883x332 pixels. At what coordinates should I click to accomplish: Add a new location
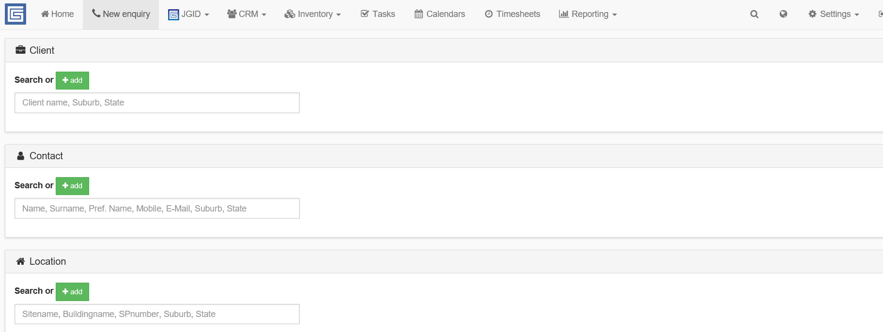coord(72,291)
